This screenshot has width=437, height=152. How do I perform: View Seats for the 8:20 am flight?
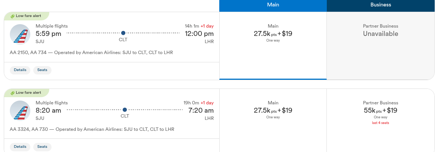tap(42, 147)
